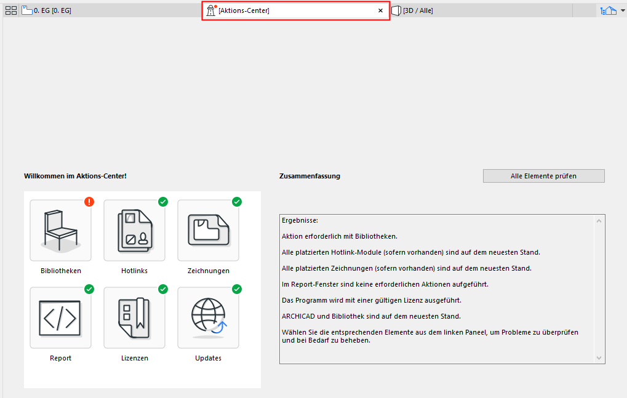
Task: Close the Aktions-Center tab
Action: [x=380, y=11]
